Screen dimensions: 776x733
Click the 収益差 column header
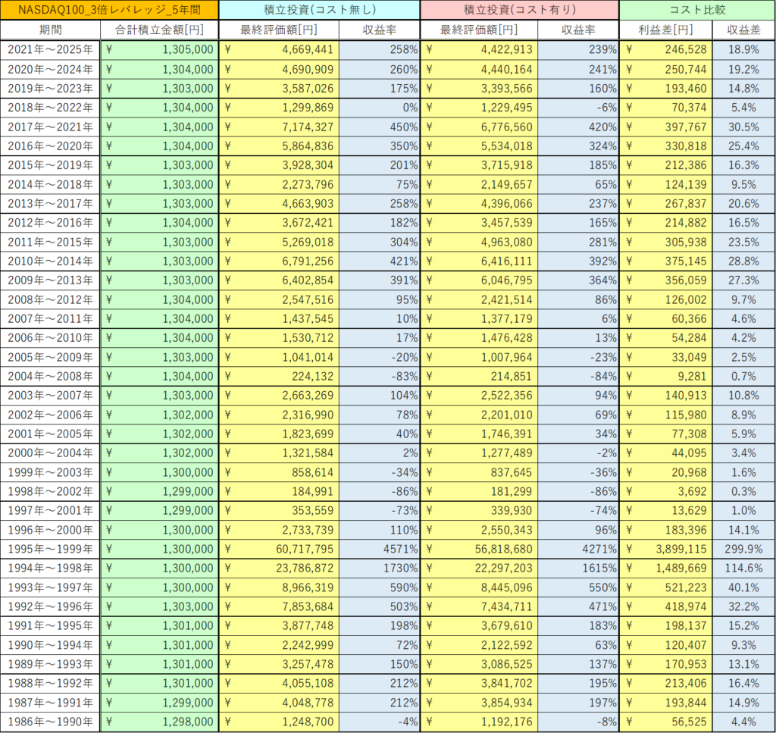pos(743,30)
